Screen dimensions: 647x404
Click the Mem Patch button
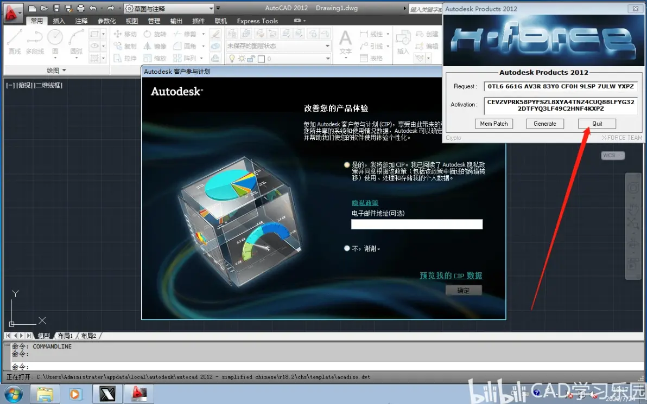(x=493, y=124)
